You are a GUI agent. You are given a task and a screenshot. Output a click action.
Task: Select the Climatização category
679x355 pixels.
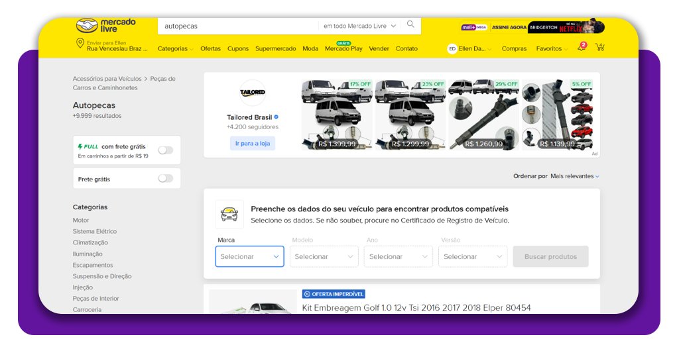point(90,242)
